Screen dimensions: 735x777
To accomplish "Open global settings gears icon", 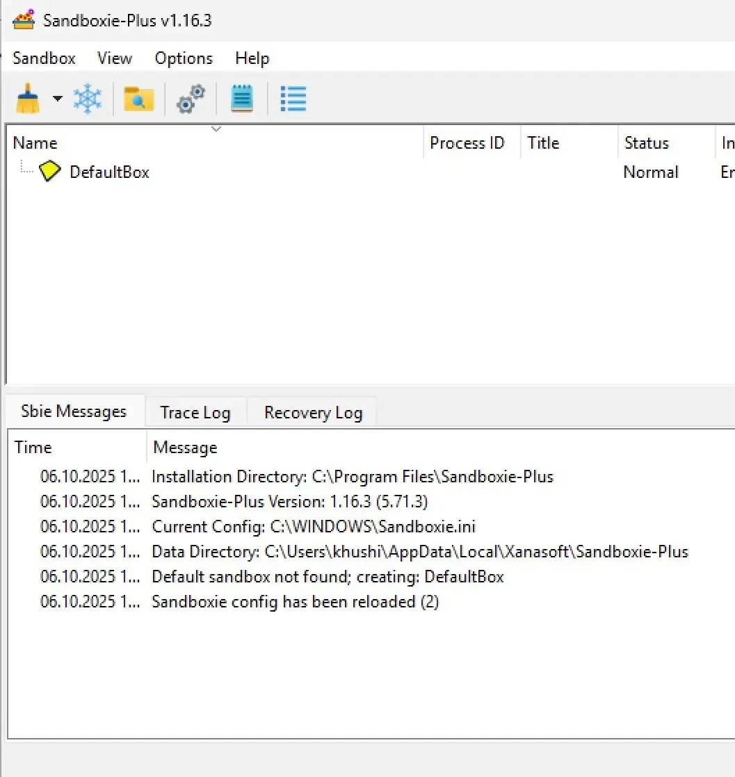I will coord(191,99).
